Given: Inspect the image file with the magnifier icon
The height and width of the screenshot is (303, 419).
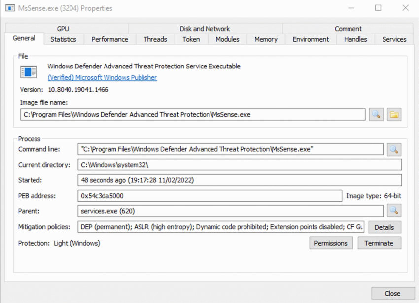Looking at the screenshot, I should (376, 114).
